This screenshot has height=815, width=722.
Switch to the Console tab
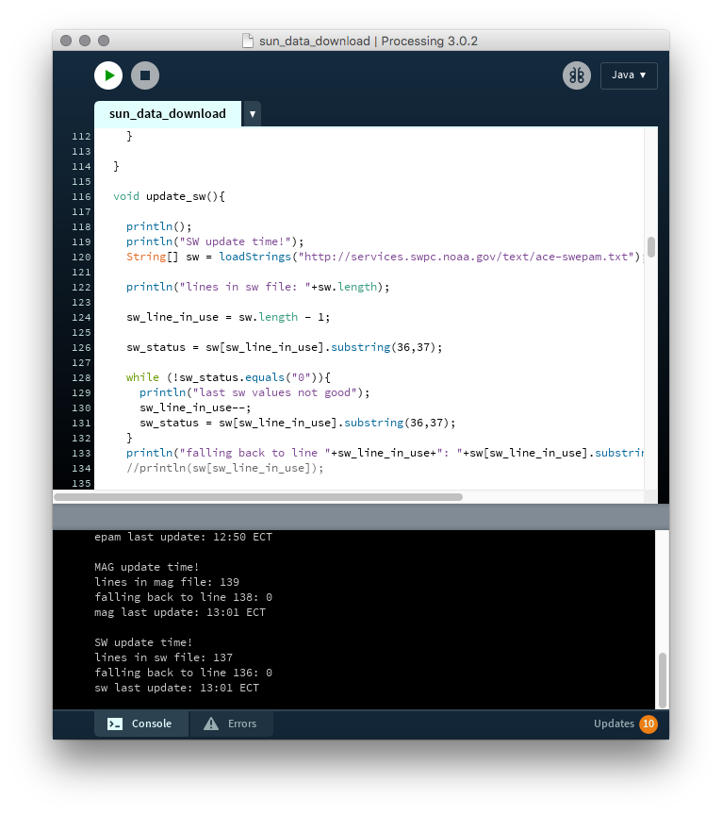pos(140,724)
